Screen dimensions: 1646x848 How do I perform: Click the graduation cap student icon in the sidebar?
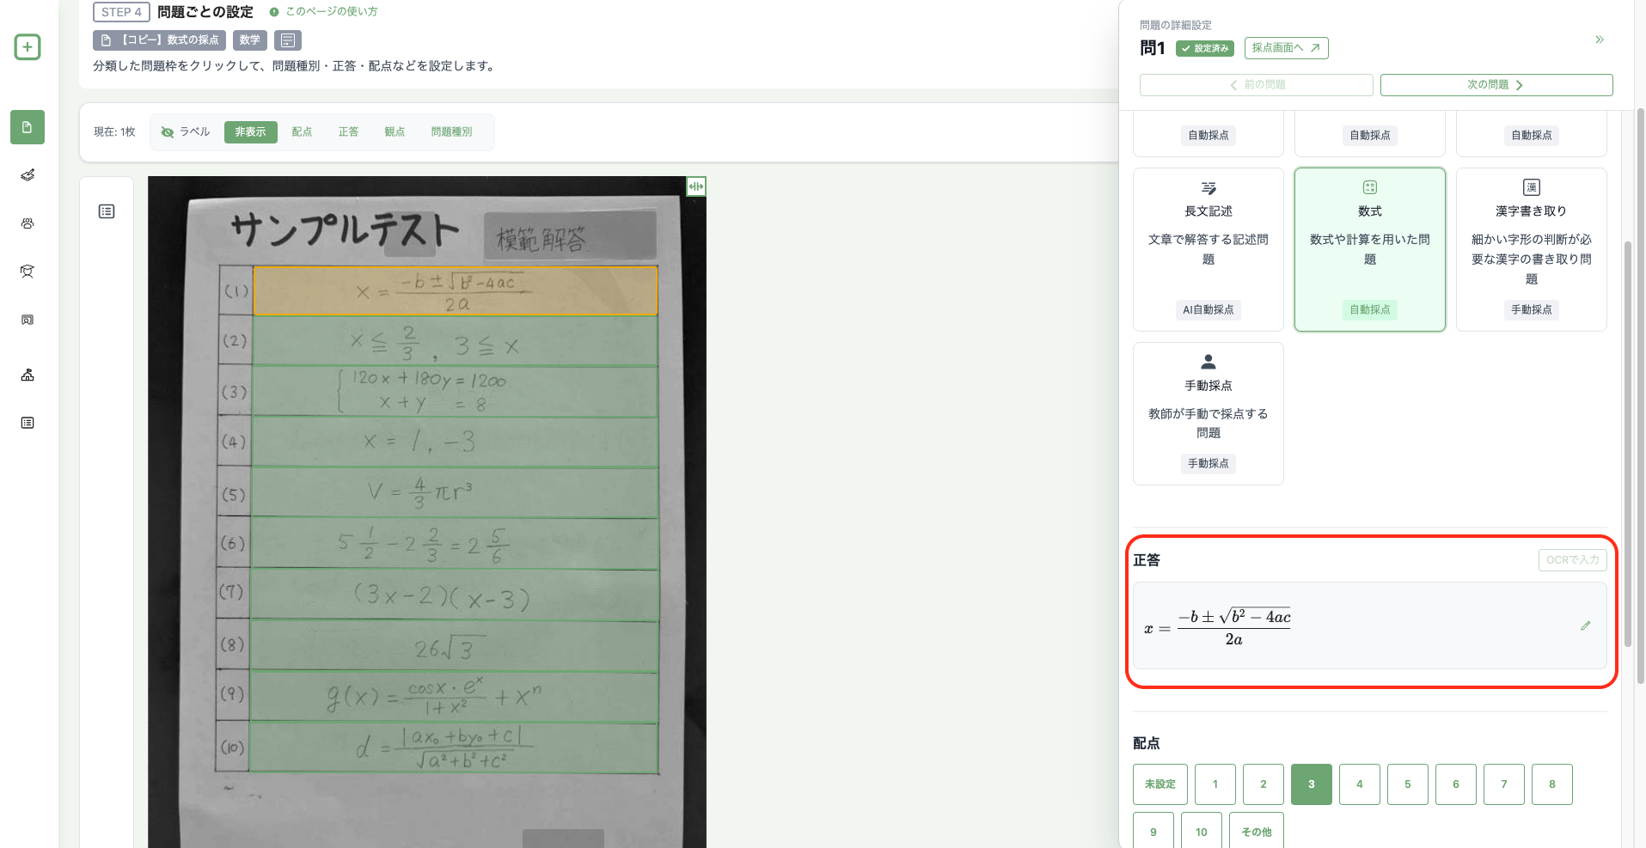click(28, 271)
